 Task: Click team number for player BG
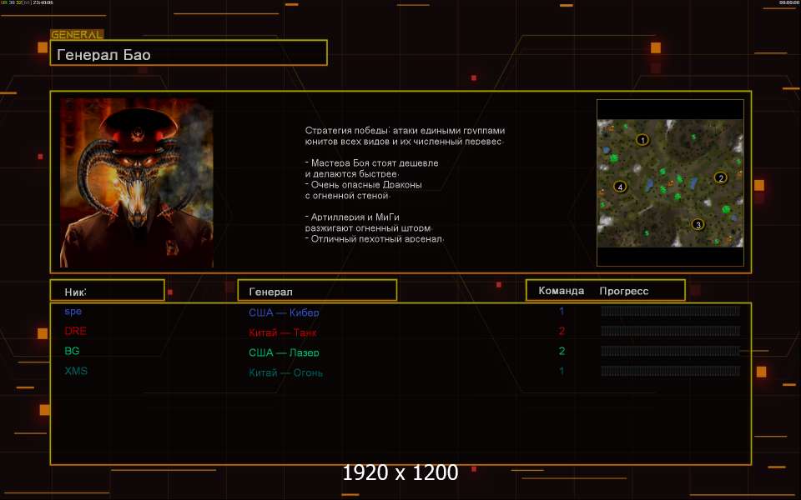(562, 351)
